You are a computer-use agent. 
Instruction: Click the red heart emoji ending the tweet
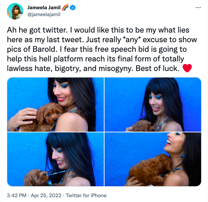pyautogui.click(x=187, y=68)
